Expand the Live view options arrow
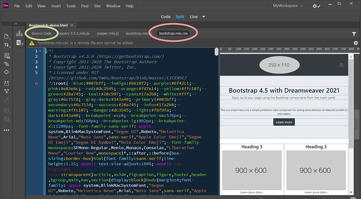 click(204, 17)
